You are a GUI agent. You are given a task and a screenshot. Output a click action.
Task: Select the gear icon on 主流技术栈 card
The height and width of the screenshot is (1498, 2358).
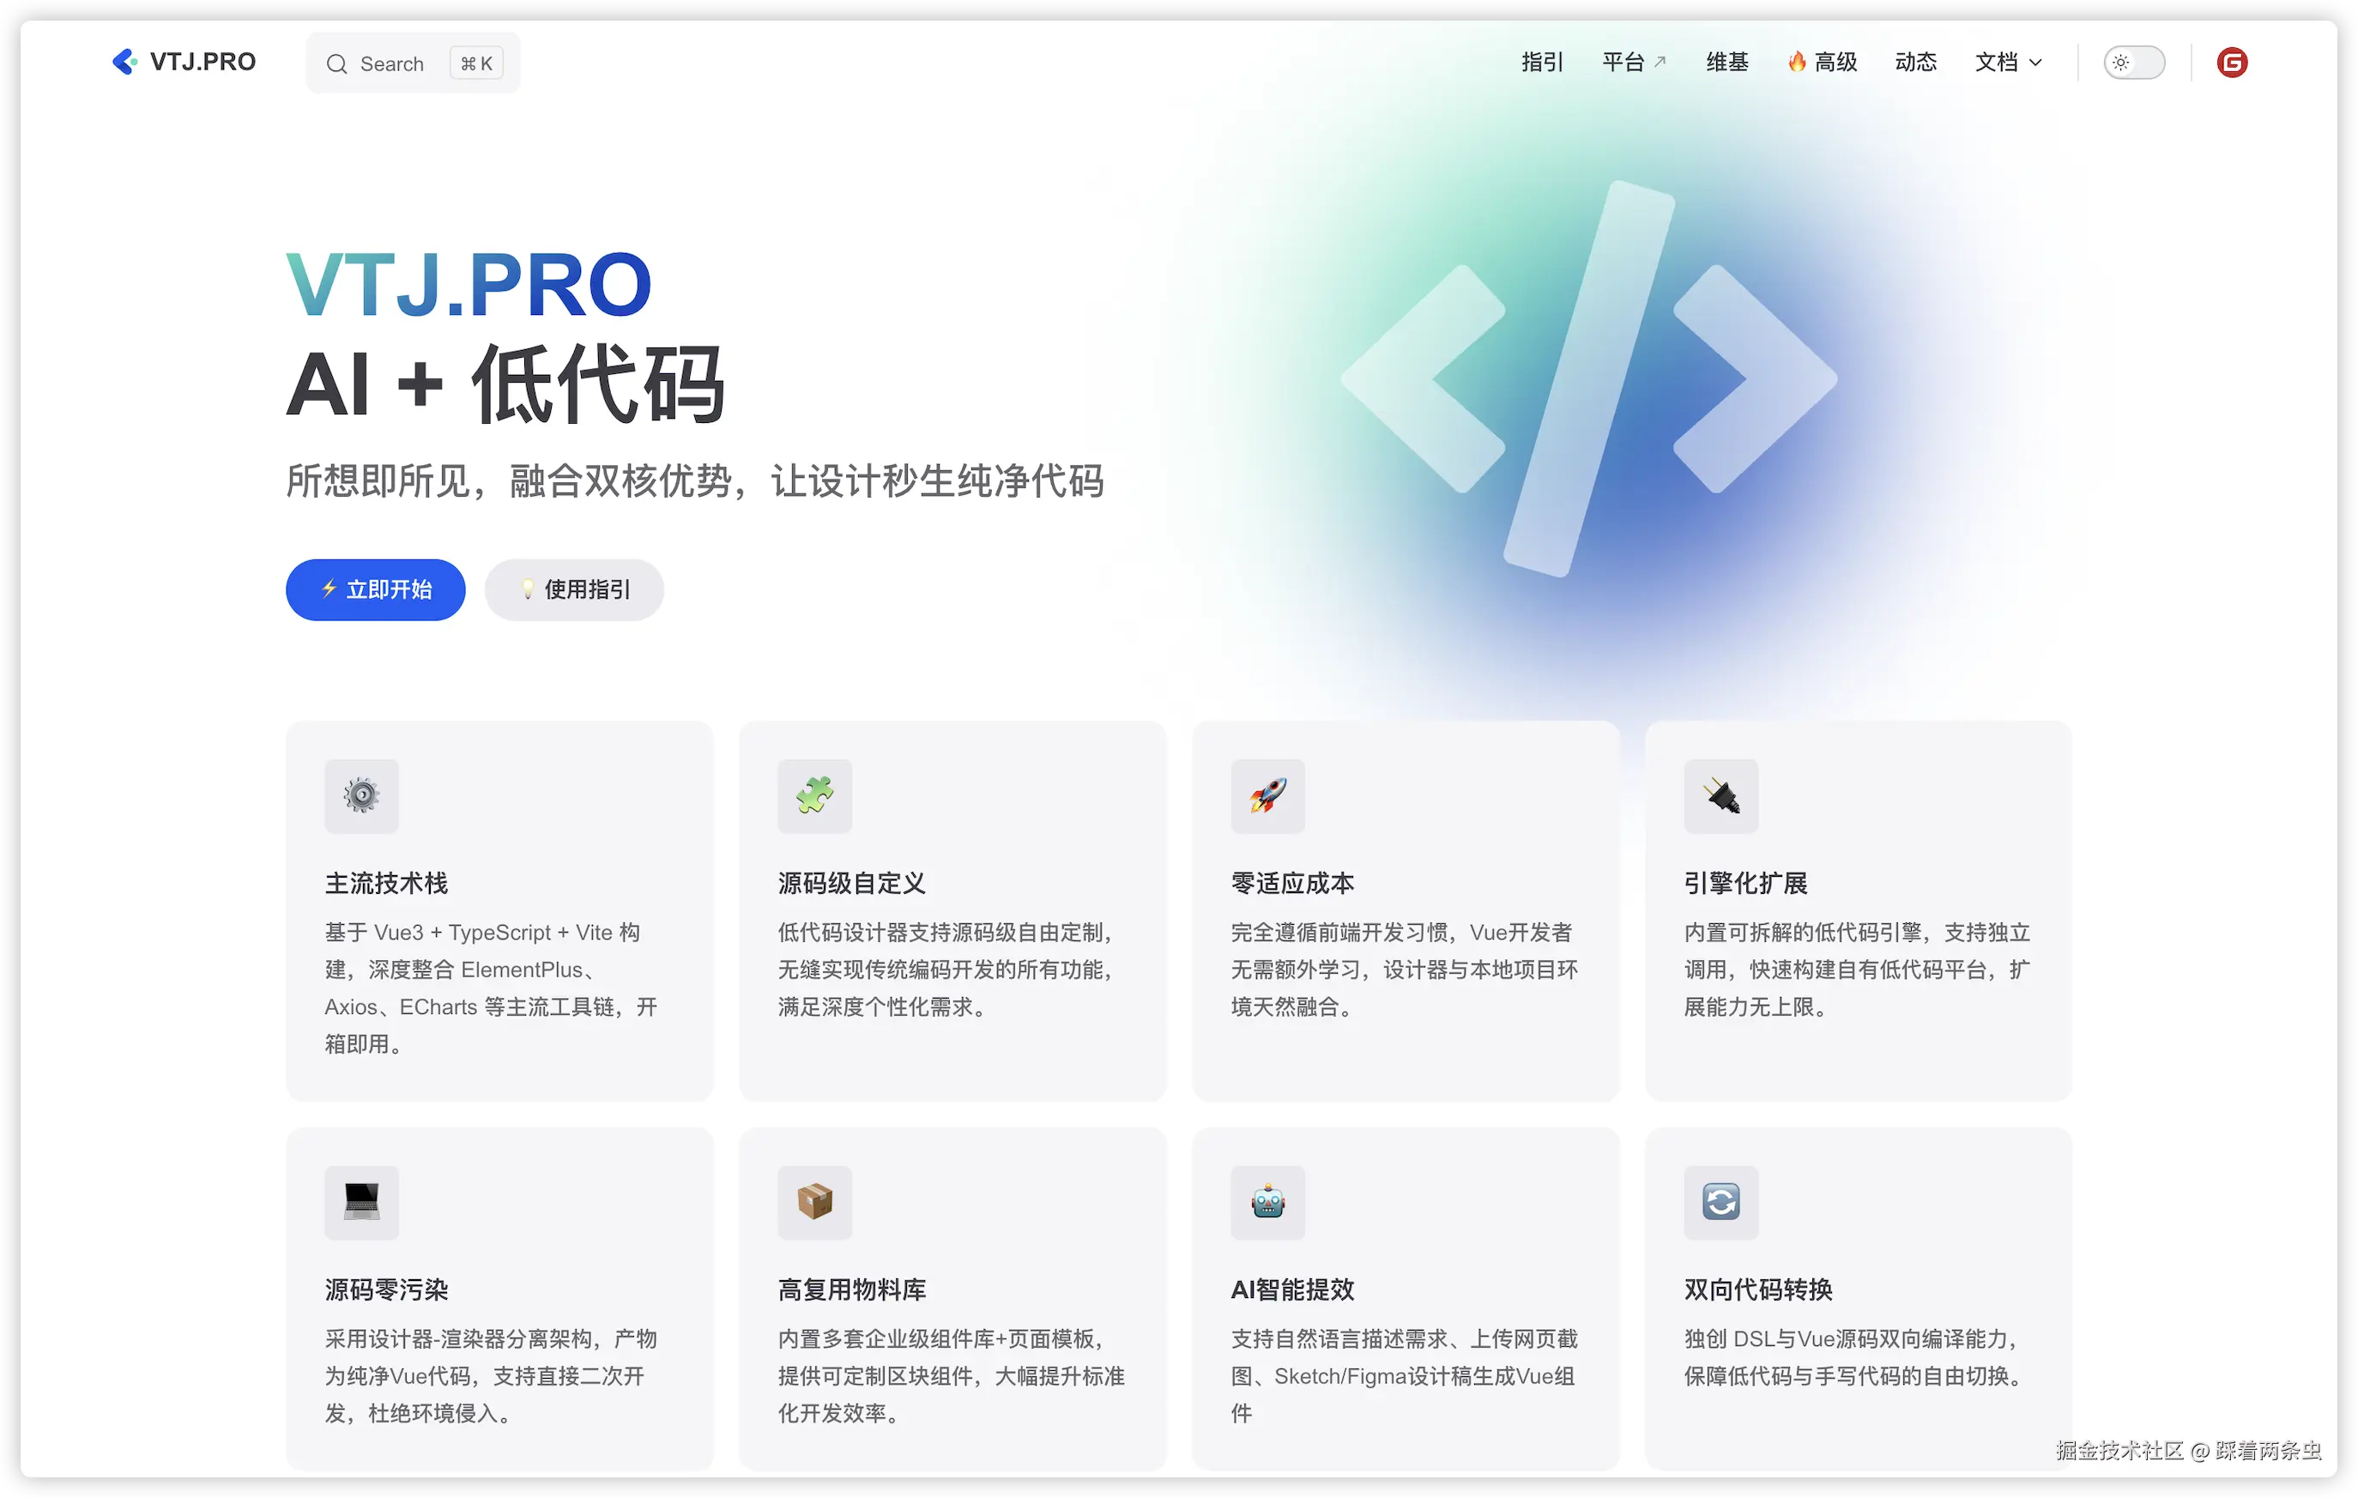(x=361, y=796)
